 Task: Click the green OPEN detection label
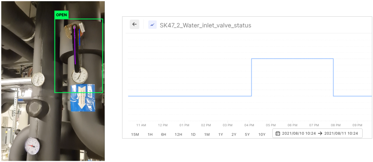coord(61,15)
